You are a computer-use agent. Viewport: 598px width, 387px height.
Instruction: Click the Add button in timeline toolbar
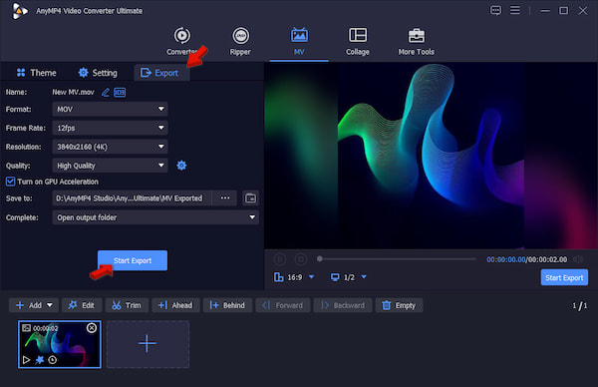pyautogui.click(x=29, y=305)
